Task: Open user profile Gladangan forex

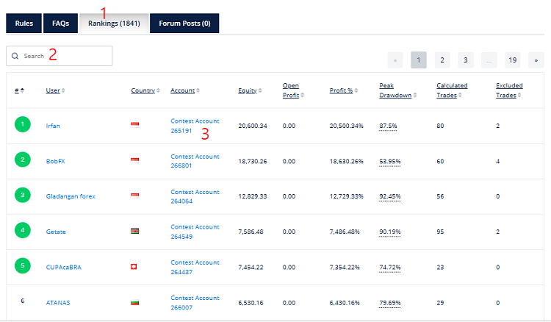Action: pyautogui.click(x=71, y=196)
